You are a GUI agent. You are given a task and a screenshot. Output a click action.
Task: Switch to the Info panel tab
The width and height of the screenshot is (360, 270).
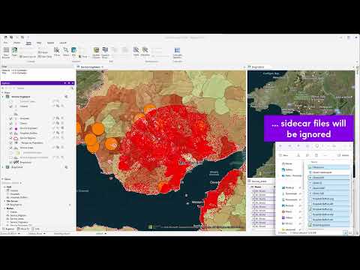click(36, 229)
